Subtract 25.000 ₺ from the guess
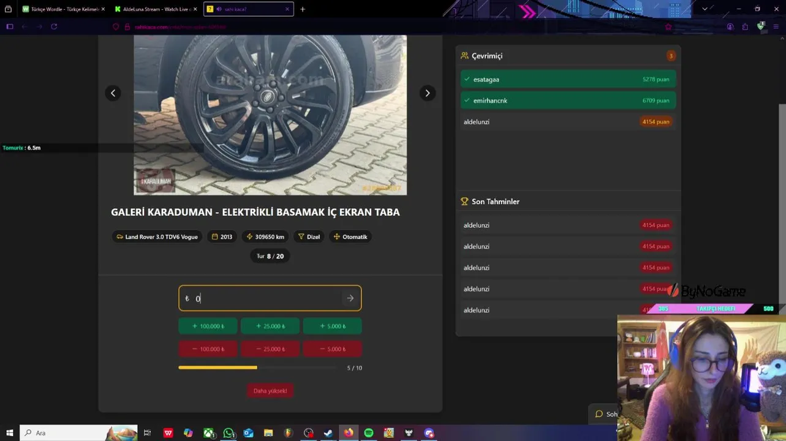 coord(270,349)
